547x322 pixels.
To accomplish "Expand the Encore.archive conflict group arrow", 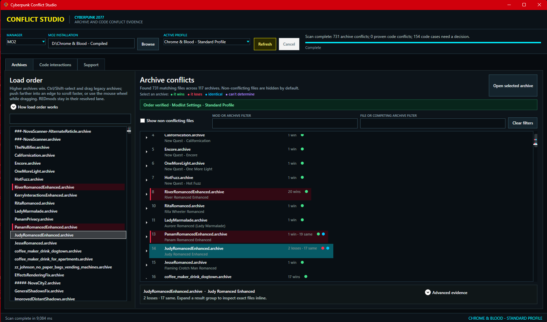I will (147, 152).
